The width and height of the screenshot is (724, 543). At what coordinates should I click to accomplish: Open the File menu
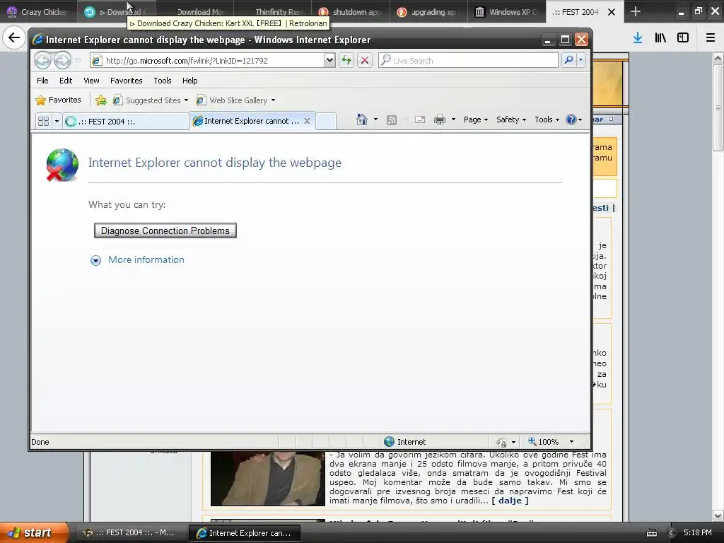point(42,81)
